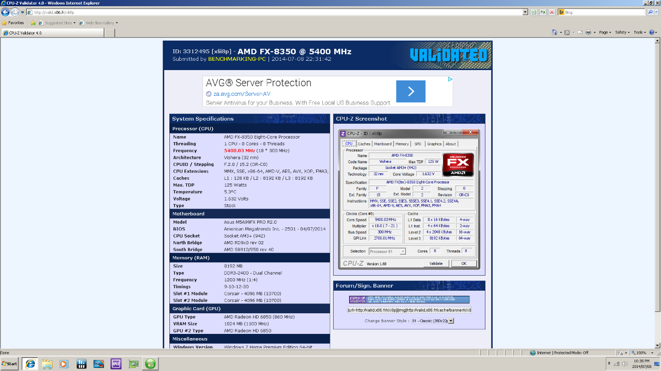Click the BENCHMARKING-PC submitter link
The image size is (661, 371).
[237, 59]
